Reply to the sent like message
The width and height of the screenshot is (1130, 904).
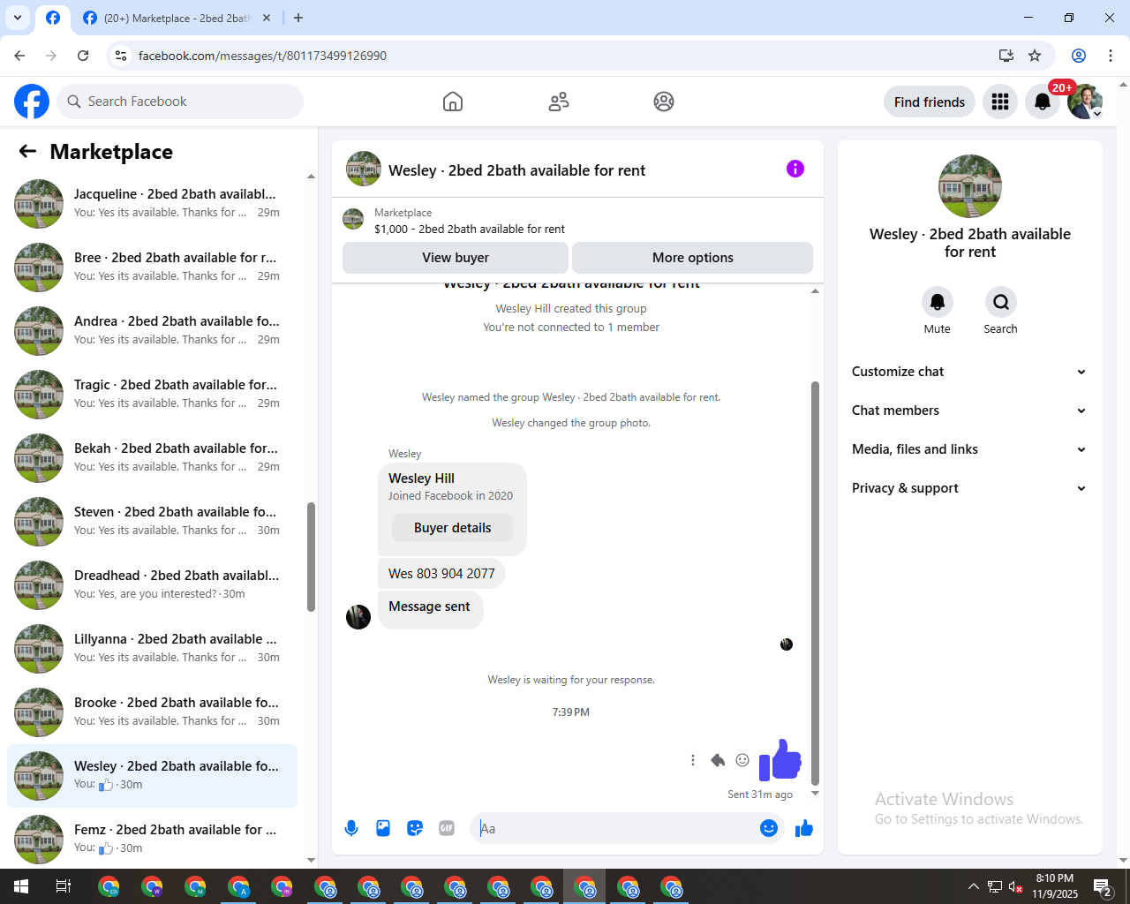tap(718, 760)
